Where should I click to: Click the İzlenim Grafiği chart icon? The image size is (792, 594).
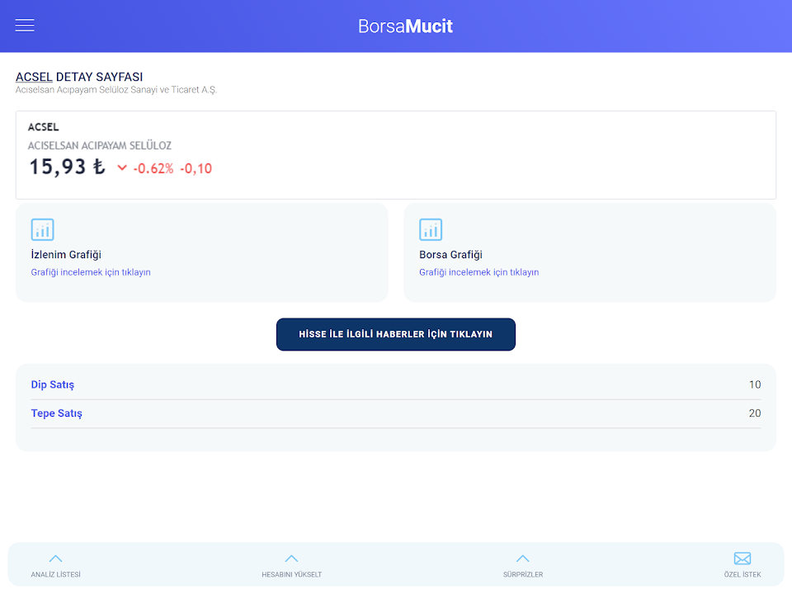click(x=42, y=229)
